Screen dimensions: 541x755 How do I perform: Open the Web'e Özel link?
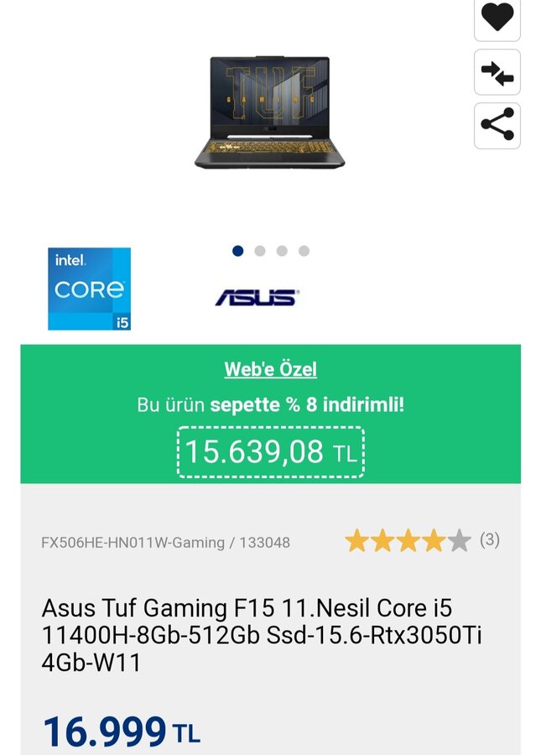(x=270, y=369)
